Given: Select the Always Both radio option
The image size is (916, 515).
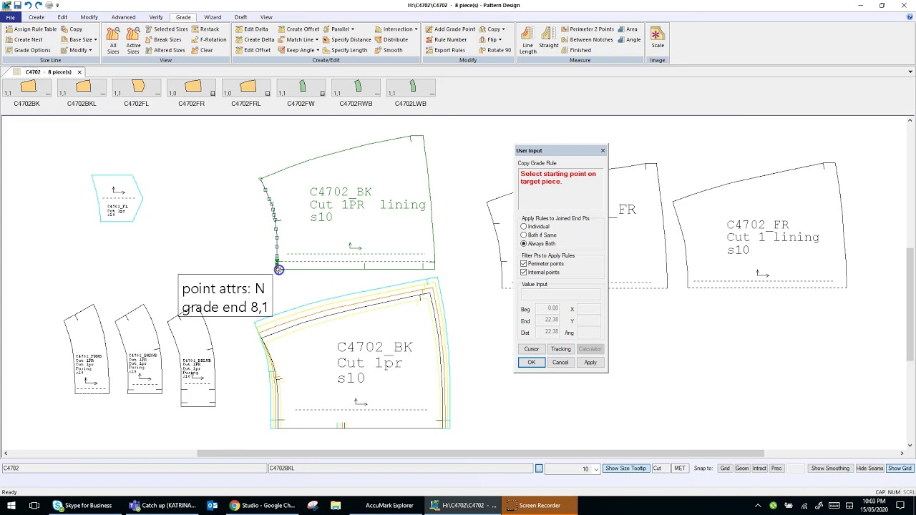Looking at the screenshot, I should tap(524, 244).
